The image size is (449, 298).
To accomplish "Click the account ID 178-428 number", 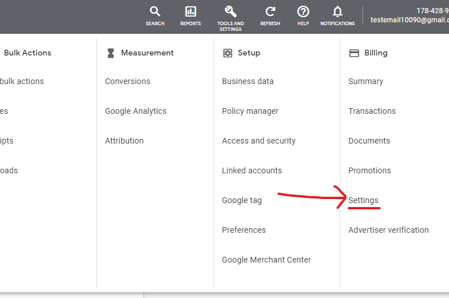I will click(432, 11).
